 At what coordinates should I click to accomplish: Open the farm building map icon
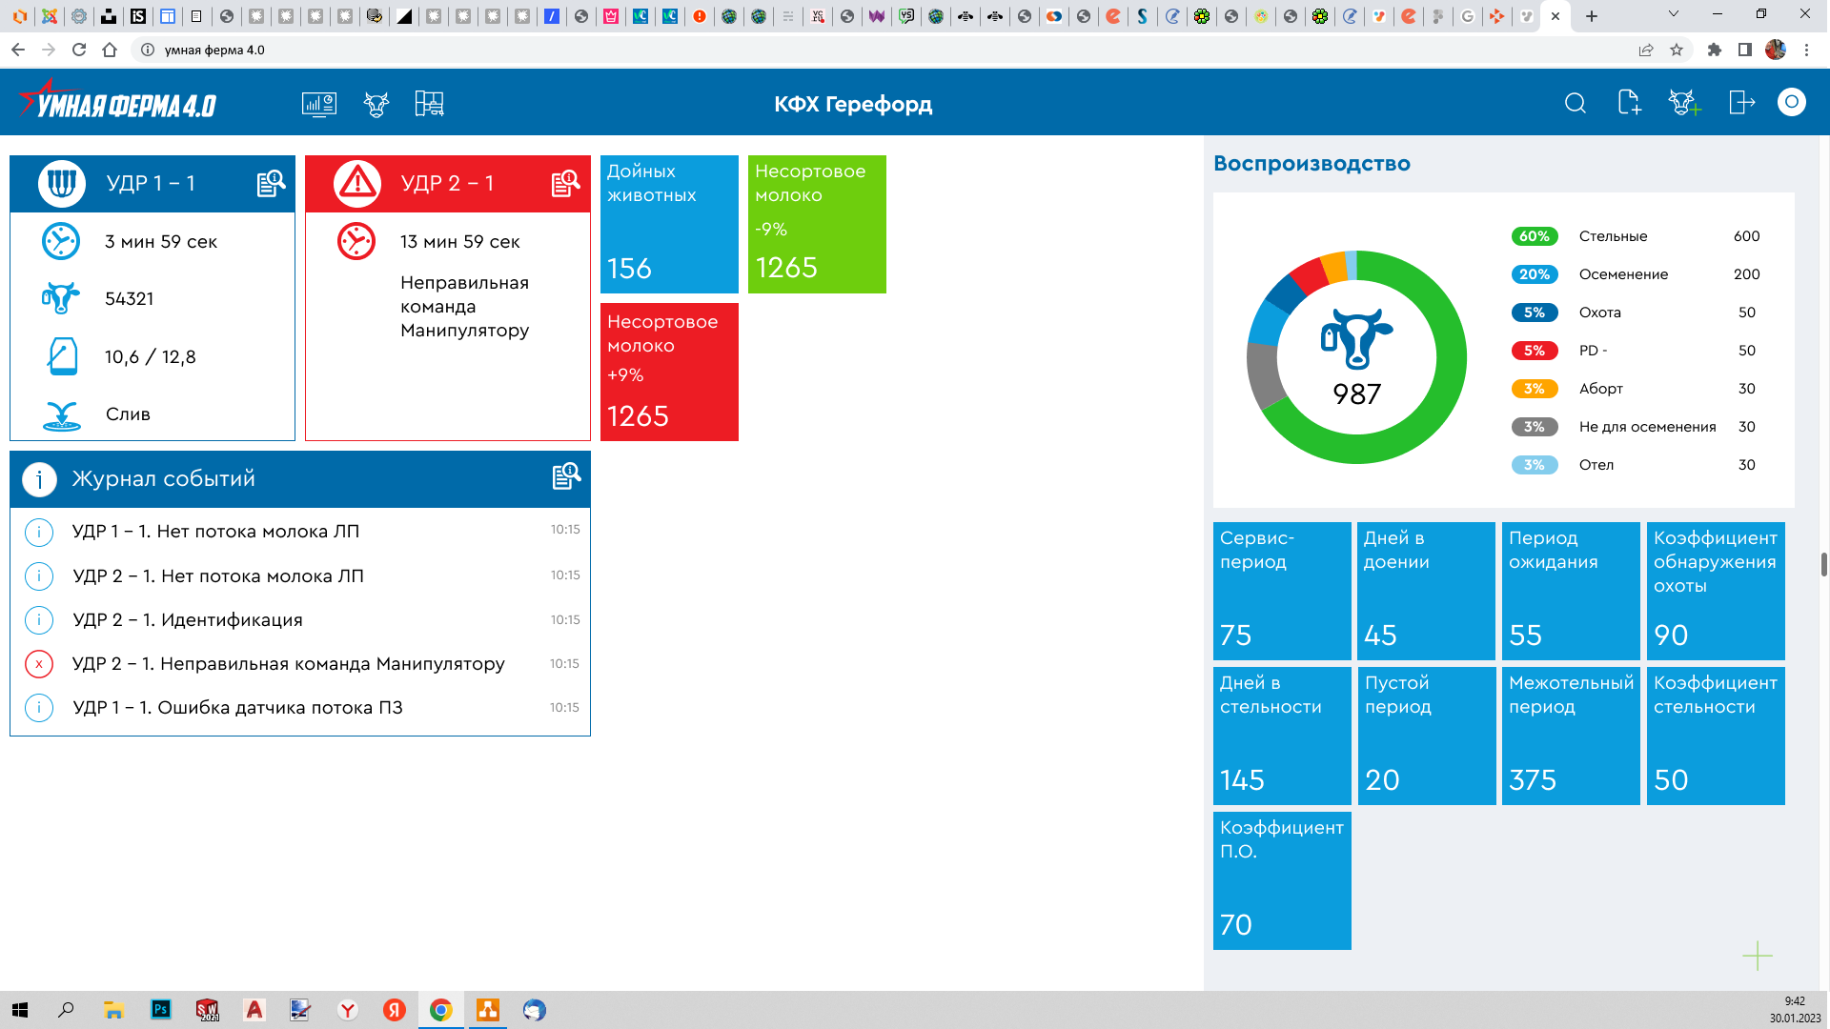(430, 104)
